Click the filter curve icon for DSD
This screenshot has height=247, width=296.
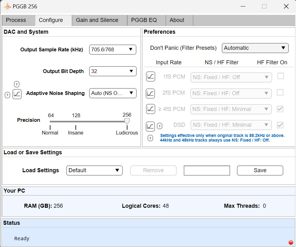coord(151,126)
